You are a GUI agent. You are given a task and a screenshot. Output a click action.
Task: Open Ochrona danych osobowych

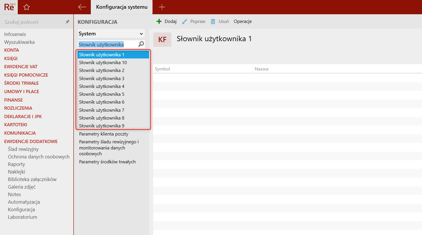[x=39, y=157]
